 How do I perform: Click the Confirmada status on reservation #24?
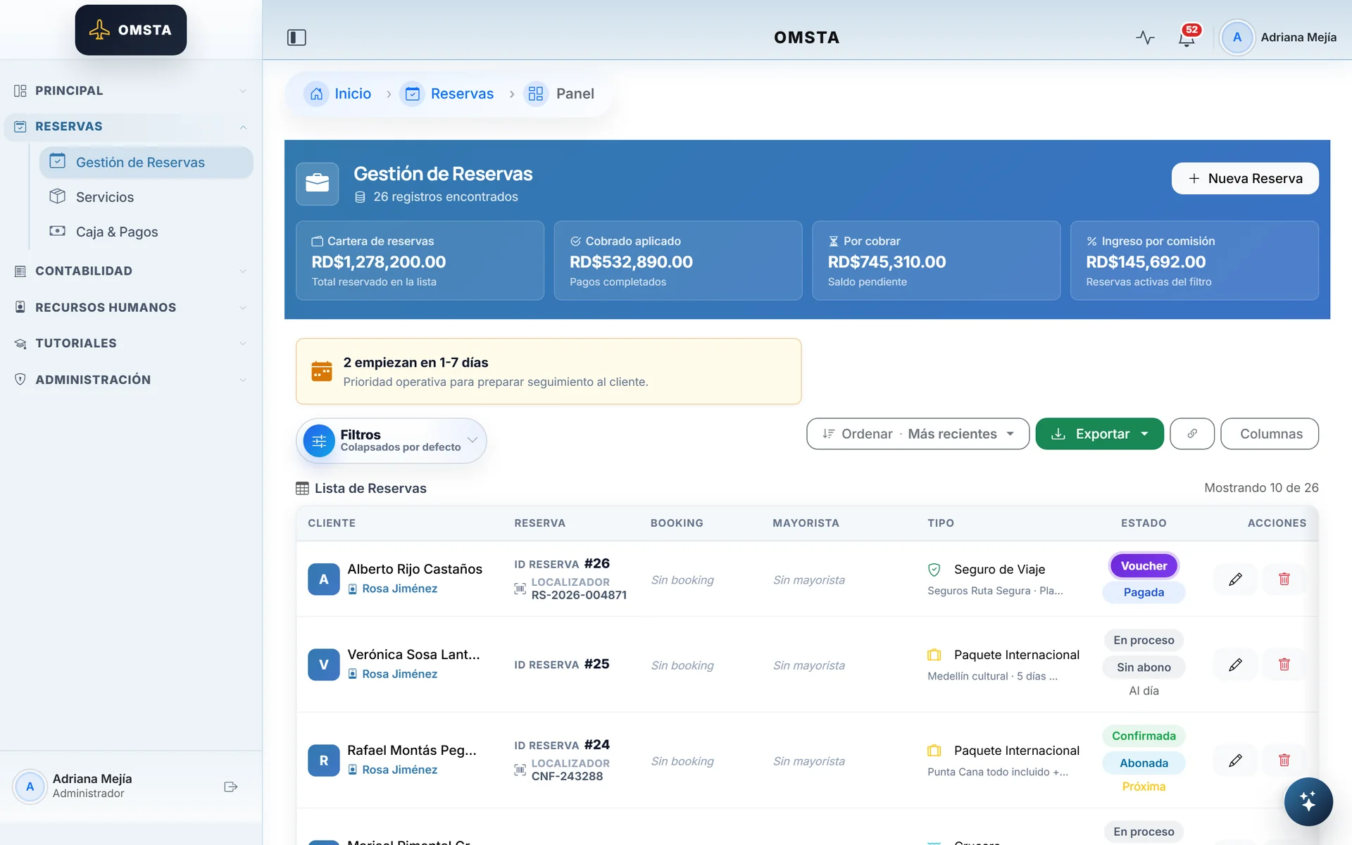[x=1144, y=736]
